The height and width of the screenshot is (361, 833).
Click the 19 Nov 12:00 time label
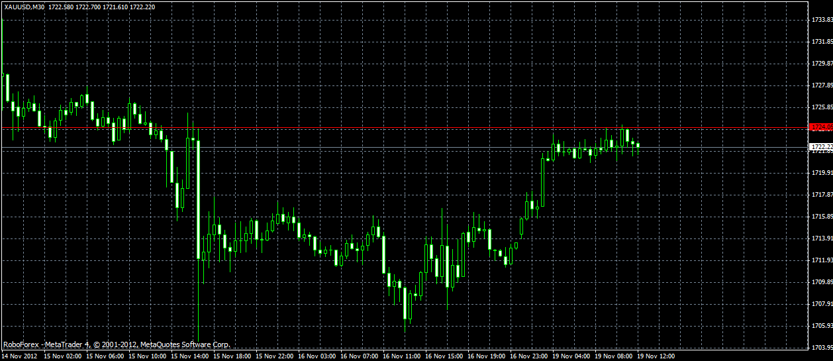[x=656, y=356]
